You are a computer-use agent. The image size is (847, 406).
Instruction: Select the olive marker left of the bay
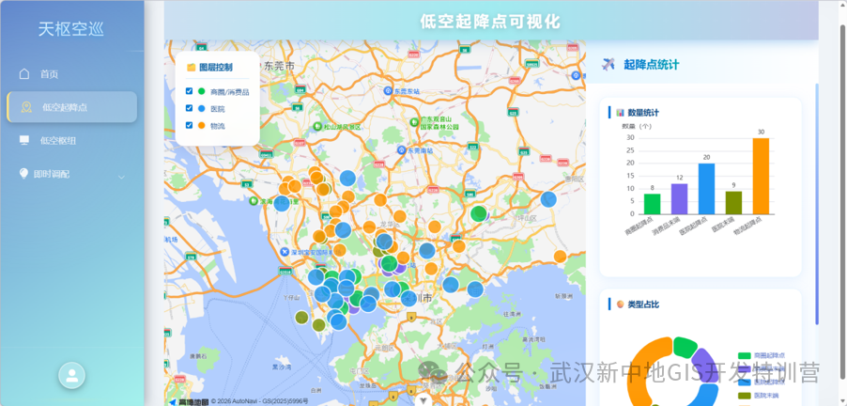302,318
